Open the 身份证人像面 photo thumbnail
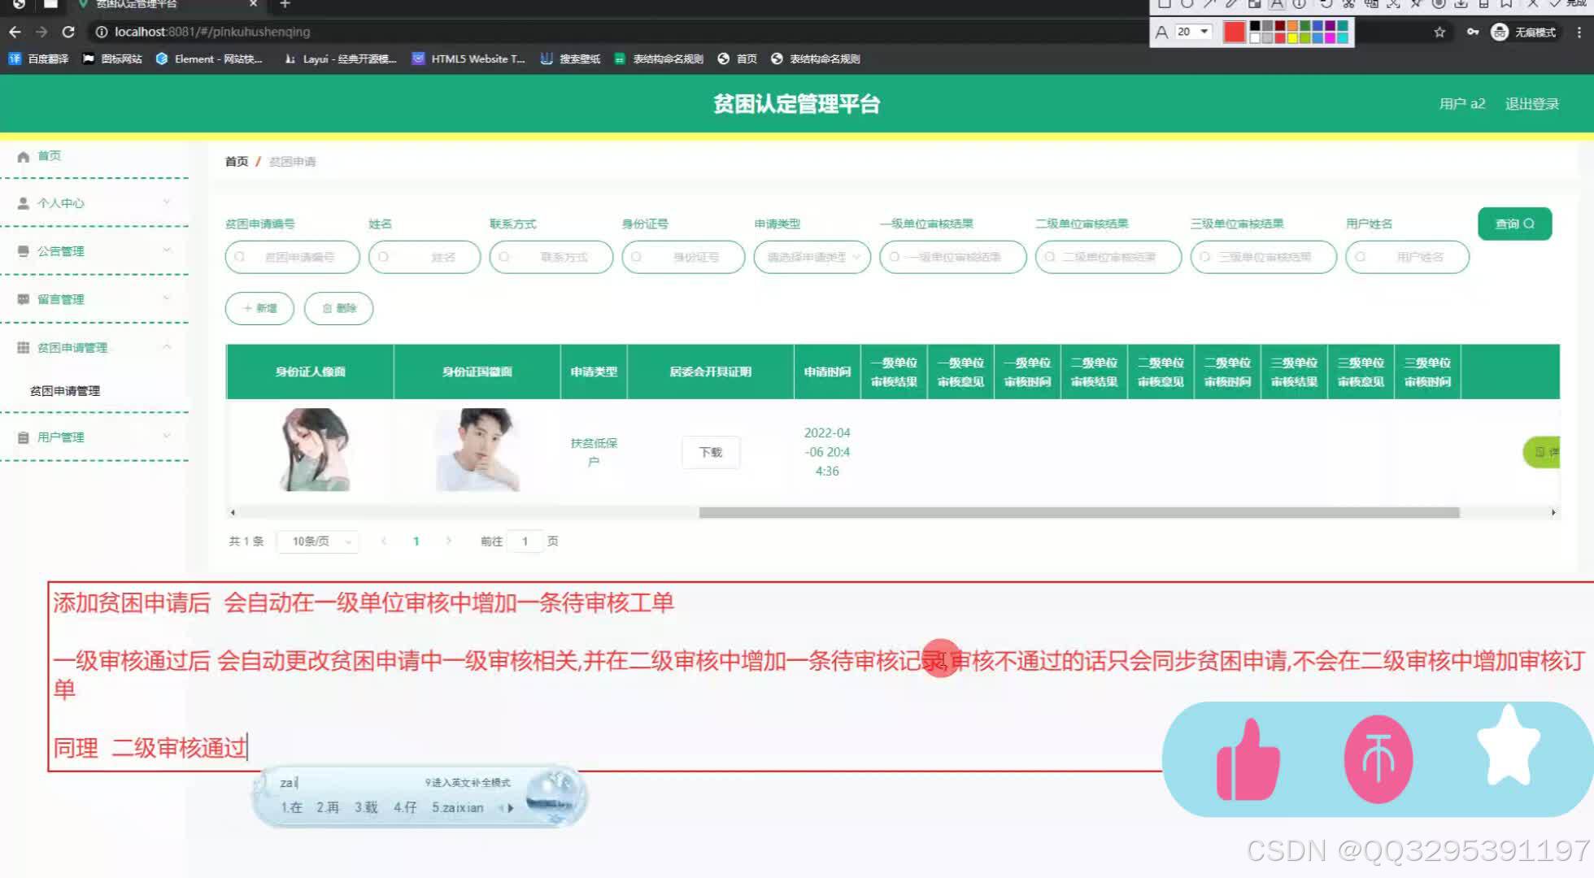This screenshot has width=1594, height=878. [x=315, y=450]
